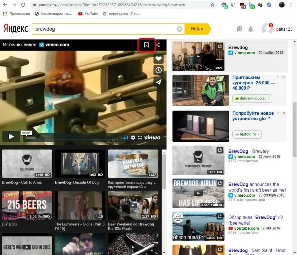The width and height of the screenshot is (297, 255).
Task: Open BrewDog - Call To Arms thumbnail
Action: 27,164
